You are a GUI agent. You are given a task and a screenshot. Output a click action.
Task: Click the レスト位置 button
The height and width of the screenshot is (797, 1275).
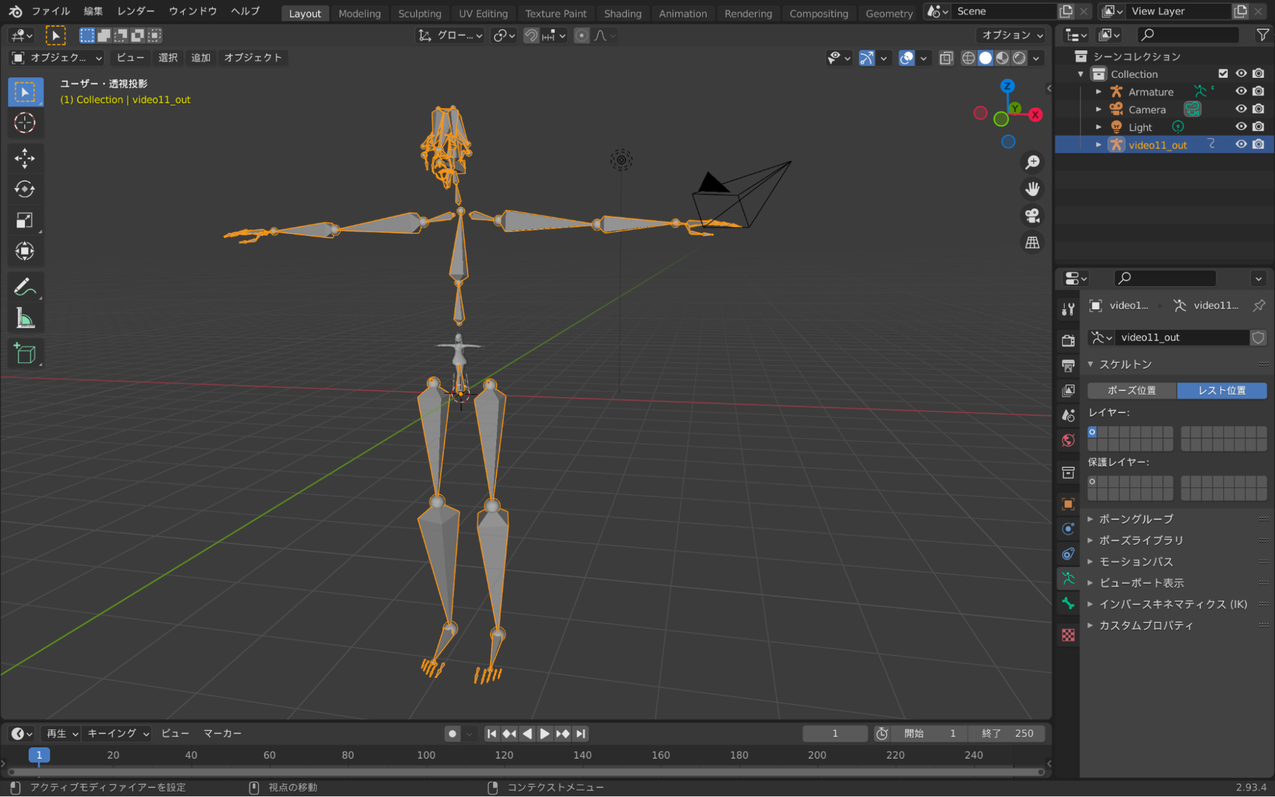tap(1222, 391)
